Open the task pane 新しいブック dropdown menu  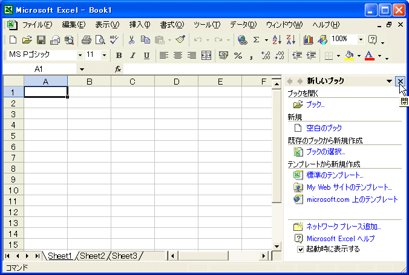click(389, 81)
